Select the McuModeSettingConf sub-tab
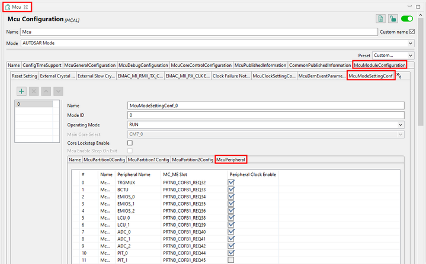 pyautogui.click(x=370, y=76)
